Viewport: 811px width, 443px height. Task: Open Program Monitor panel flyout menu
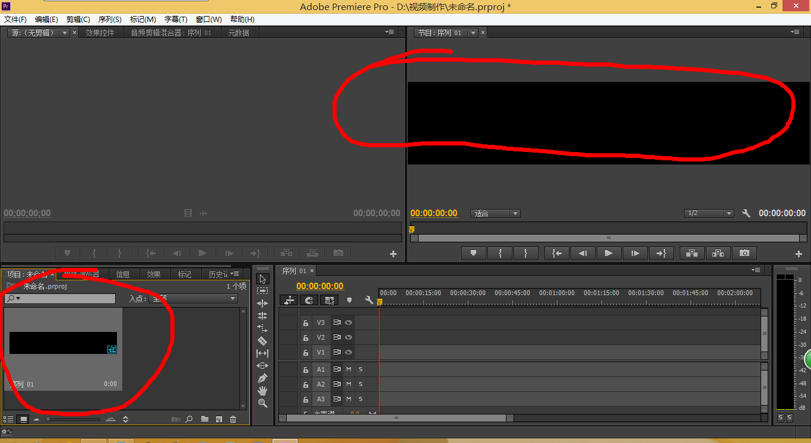[x=795, y=32]
